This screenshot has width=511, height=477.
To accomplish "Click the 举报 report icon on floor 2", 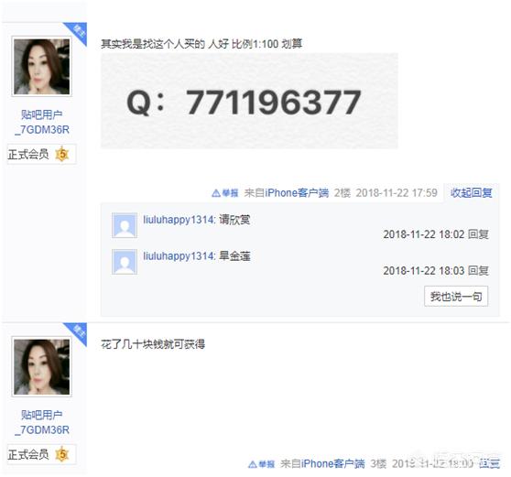I will coord(225,193).
